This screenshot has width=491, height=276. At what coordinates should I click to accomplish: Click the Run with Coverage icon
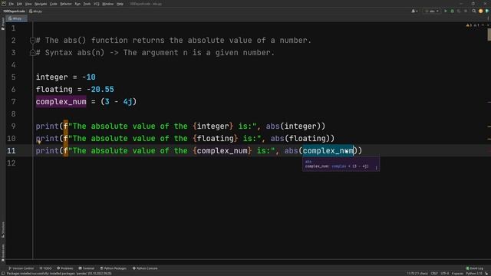pyautogui.click(x=459, y=11)
